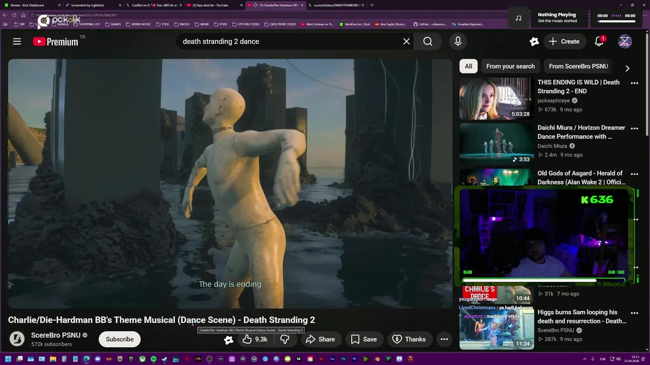Open Xbox app from the taskbar

[x=142, y=359]
